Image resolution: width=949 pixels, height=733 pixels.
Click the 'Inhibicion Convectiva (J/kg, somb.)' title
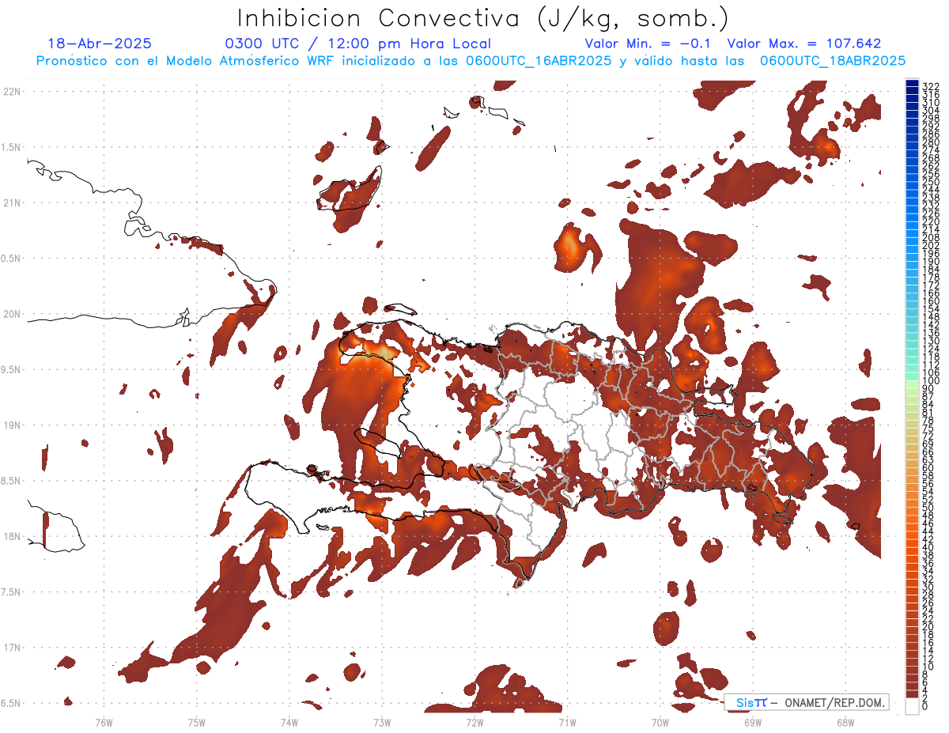coord(484,18)
